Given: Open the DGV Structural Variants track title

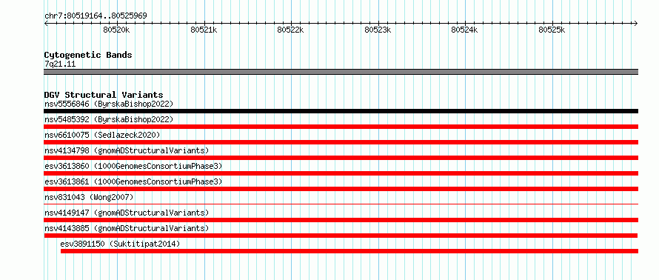Looking at the screenshot, I should click(x=104, y=95).
